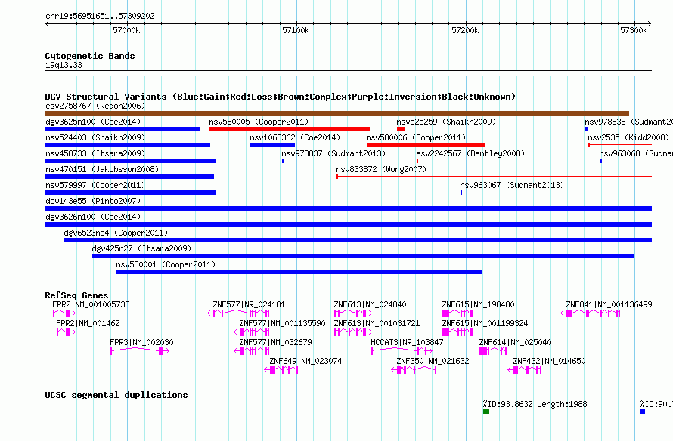Click the 57200k ruler tick label
673x441 pixels.
click(465, 30)
